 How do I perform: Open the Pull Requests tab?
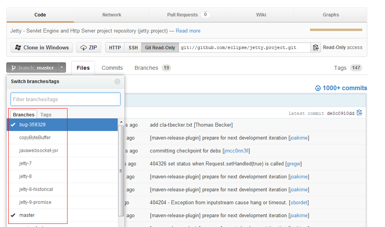(188, 15)
